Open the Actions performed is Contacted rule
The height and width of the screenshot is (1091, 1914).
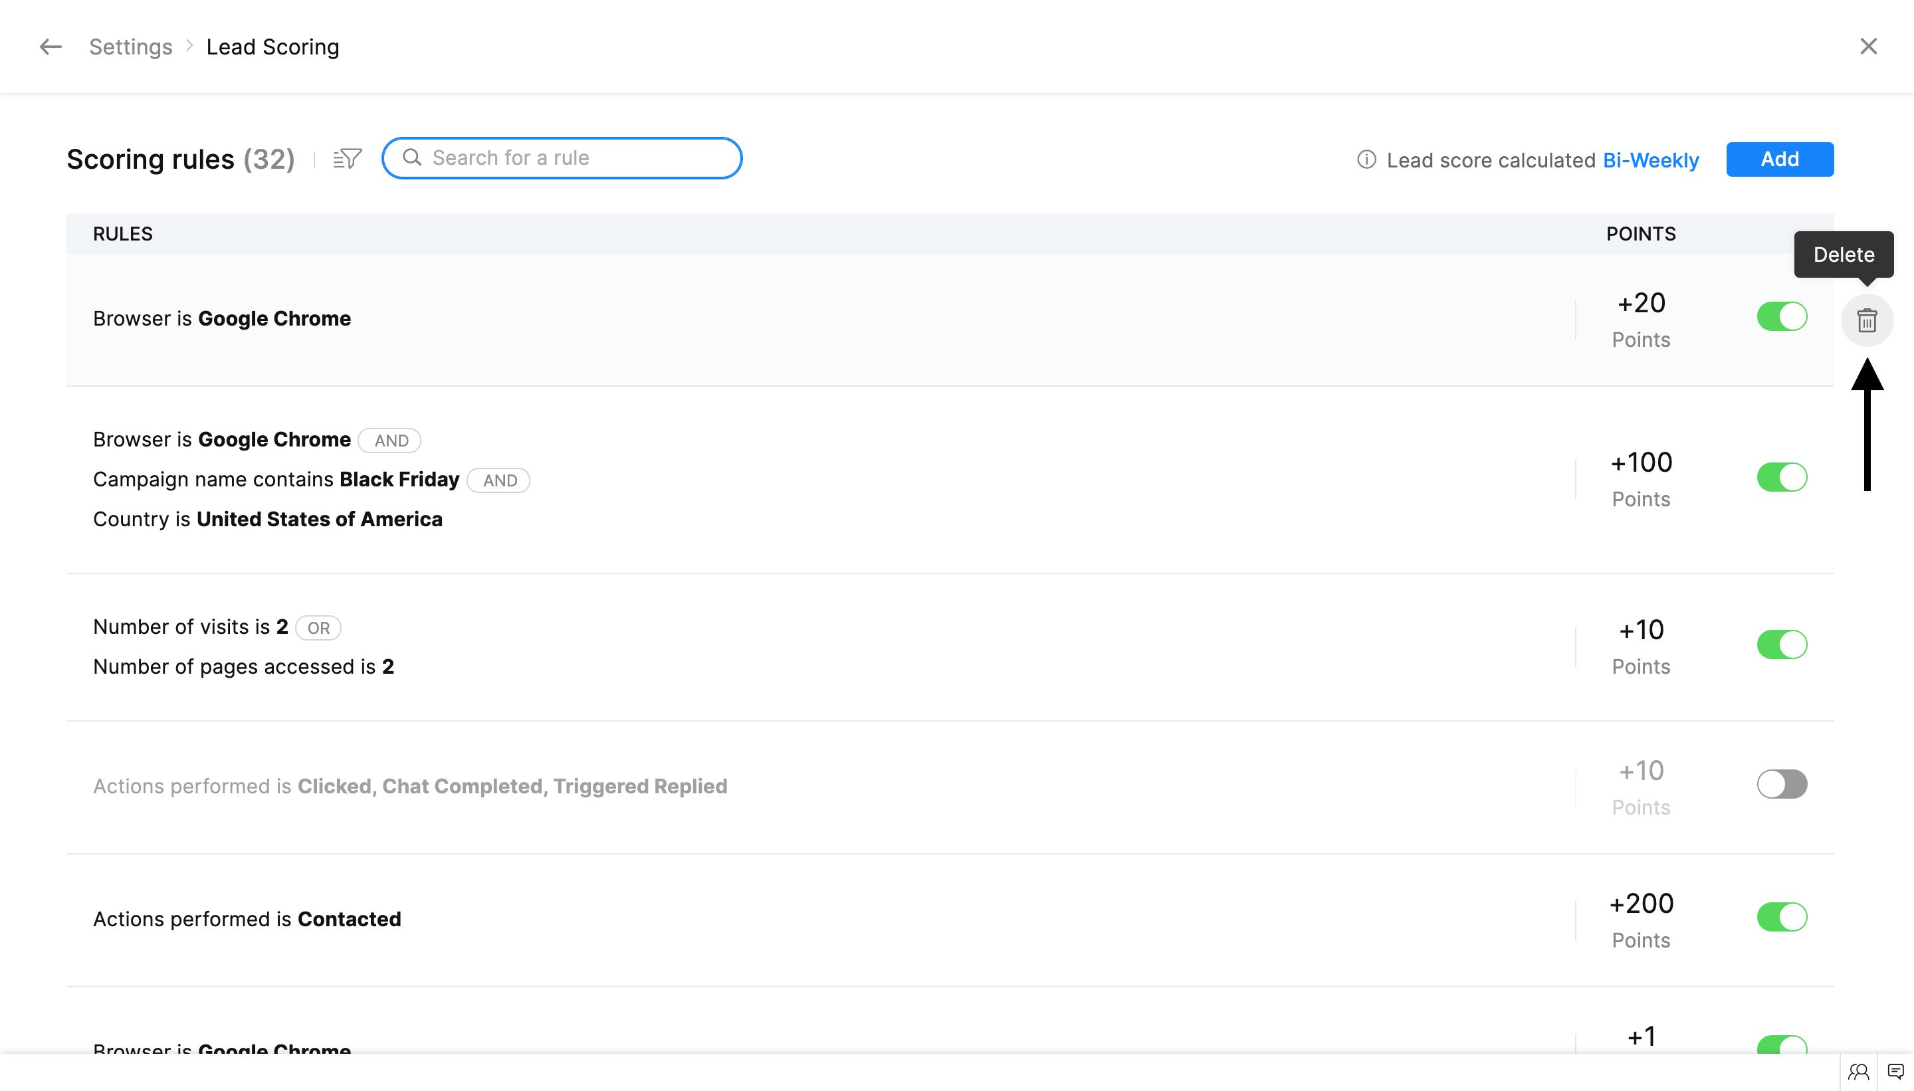[x=247, y=920]
